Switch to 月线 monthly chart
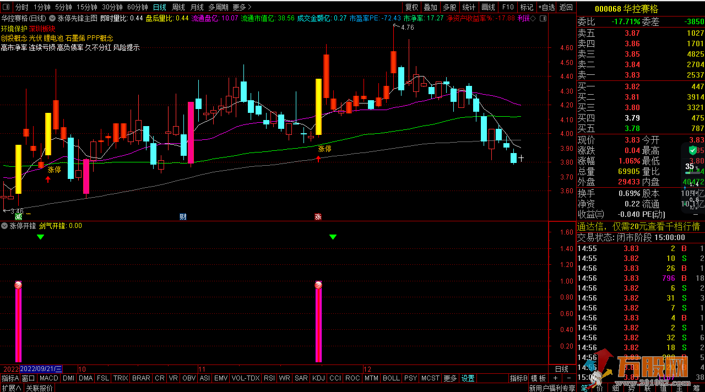This screenshot has width=705, height=392. pyautogui.click(x=197, y=7)
